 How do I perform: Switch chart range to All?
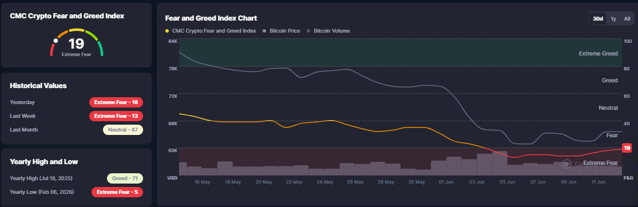pyautogui.click(x=627, y=19)
